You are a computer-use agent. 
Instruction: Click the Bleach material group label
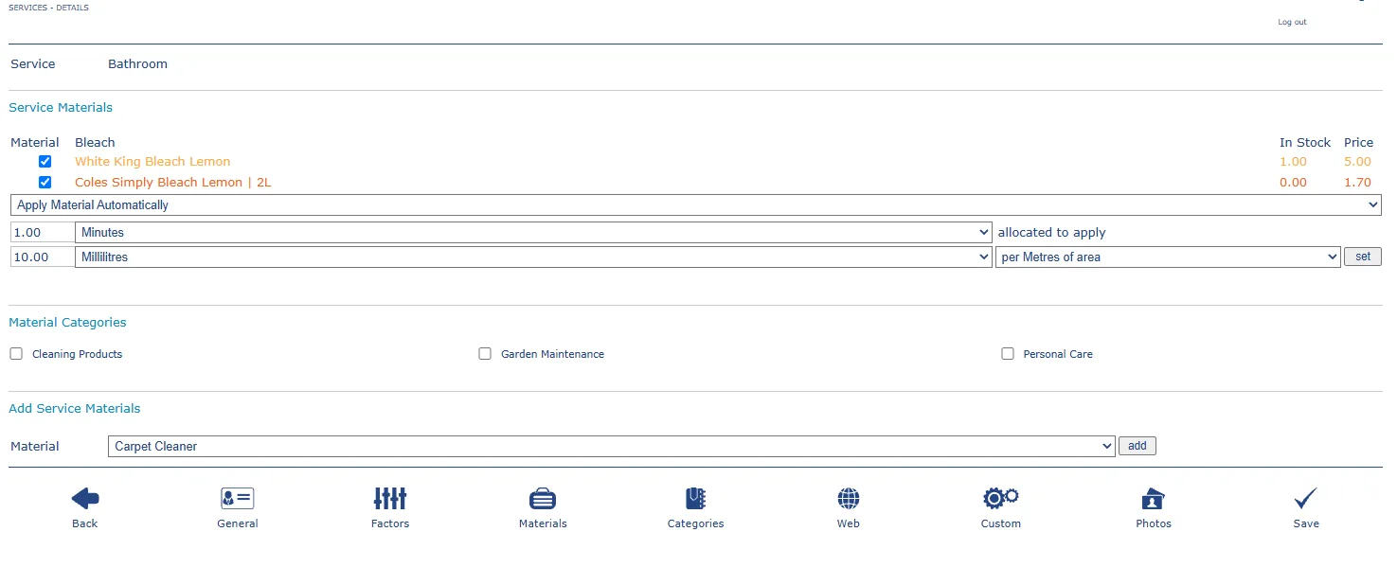coord(95,143)
